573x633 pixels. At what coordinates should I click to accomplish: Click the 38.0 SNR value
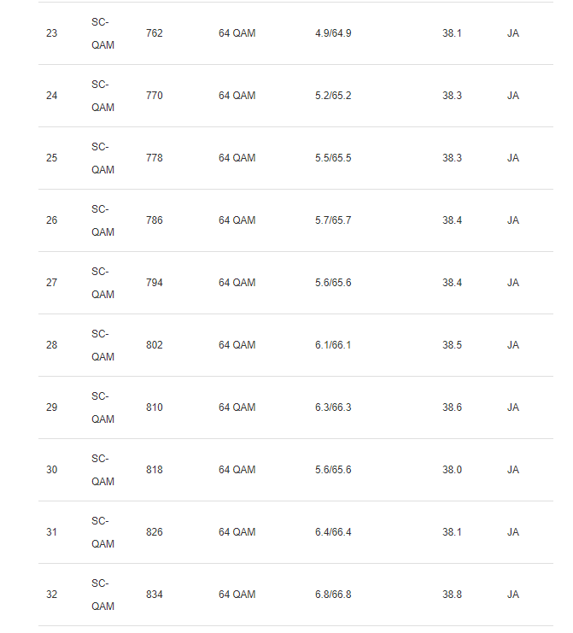coord(452,470)
